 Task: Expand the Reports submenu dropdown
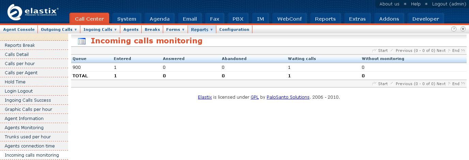pyautogui.click(x=202, y=29)
